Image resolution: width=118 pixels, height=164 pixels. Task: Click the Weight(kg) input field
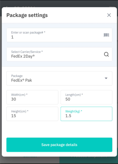[87, 114]
